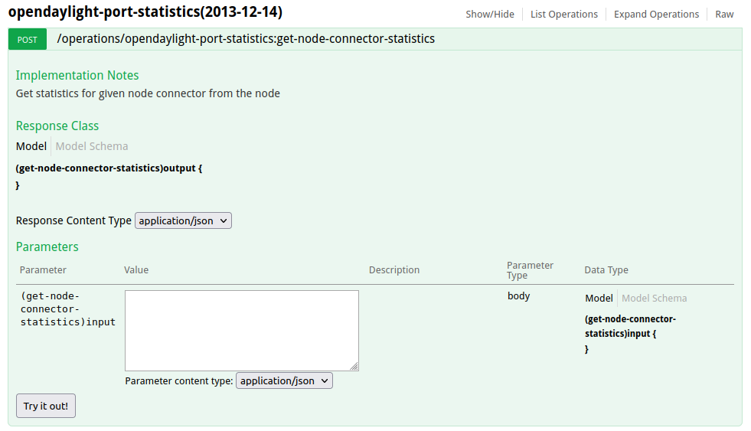Switch to Data Type Model Schema tab
This screenshot has height=431, width=751.
[654, 299]
